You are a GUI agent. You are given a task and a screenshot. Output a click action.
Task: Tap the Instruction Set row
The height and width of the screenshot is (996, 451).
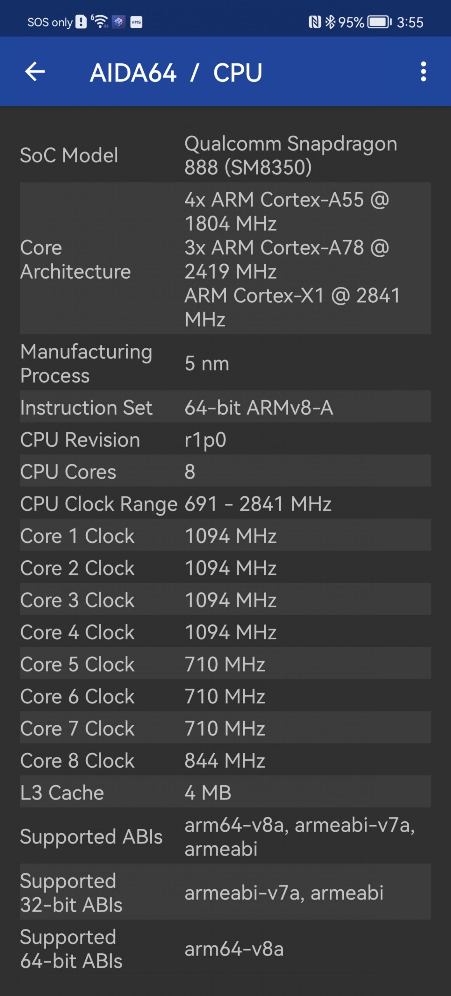click(225, 407)
